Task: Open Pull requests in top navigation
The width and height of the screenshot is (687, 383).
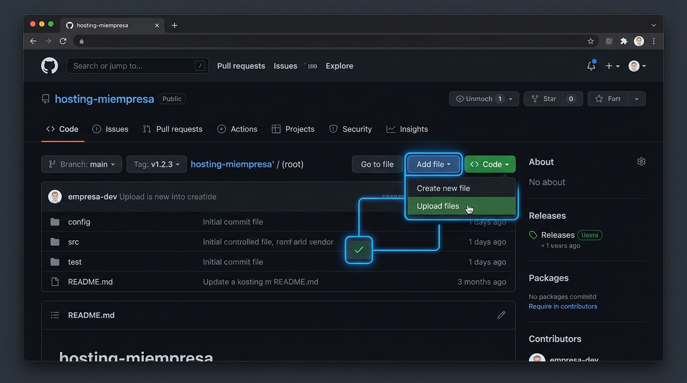Action: [x=241, y=66]
